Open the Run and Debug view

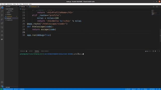(x=2, y=19)
